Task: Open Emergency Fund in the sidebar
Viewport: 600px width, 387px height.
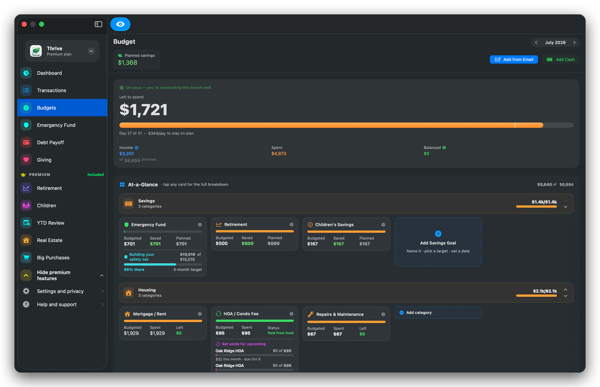Action: 62,125
